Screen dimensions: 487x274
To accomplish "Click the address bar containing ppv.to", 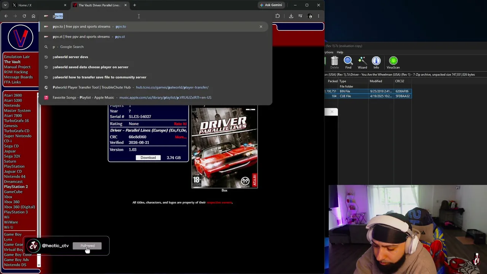I will [x=156, y=16].
